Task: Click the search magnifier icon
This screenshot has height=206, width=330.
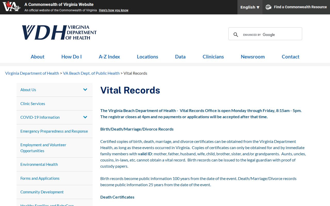Action: pos(236,35)
